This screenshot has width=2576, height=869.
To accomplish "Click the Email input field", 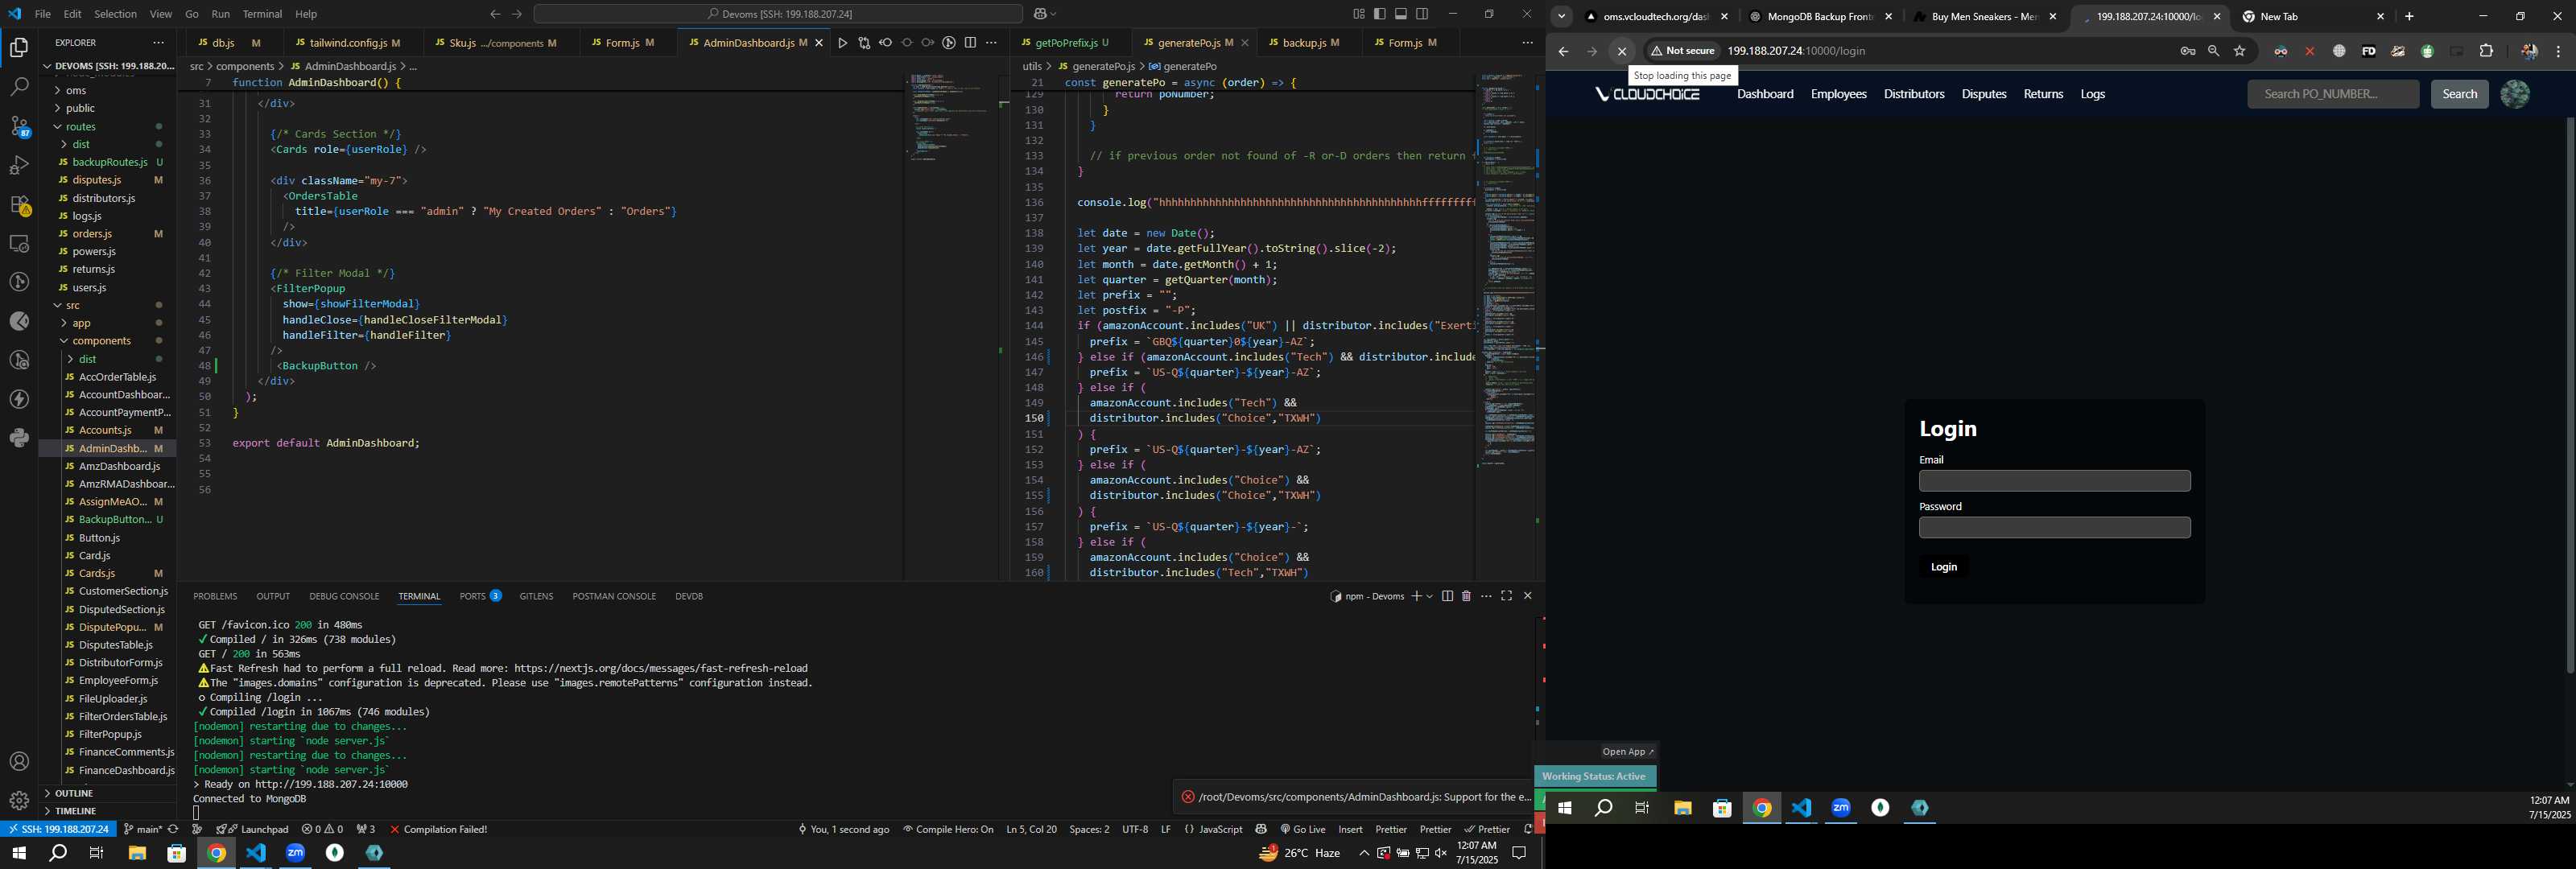I will 2054,481.
